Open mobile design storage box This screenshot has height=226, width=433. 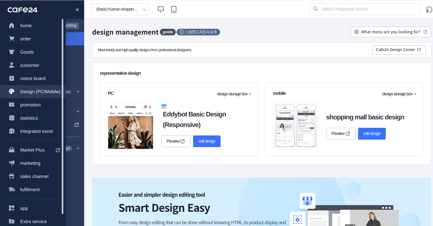tap(399, 94)
